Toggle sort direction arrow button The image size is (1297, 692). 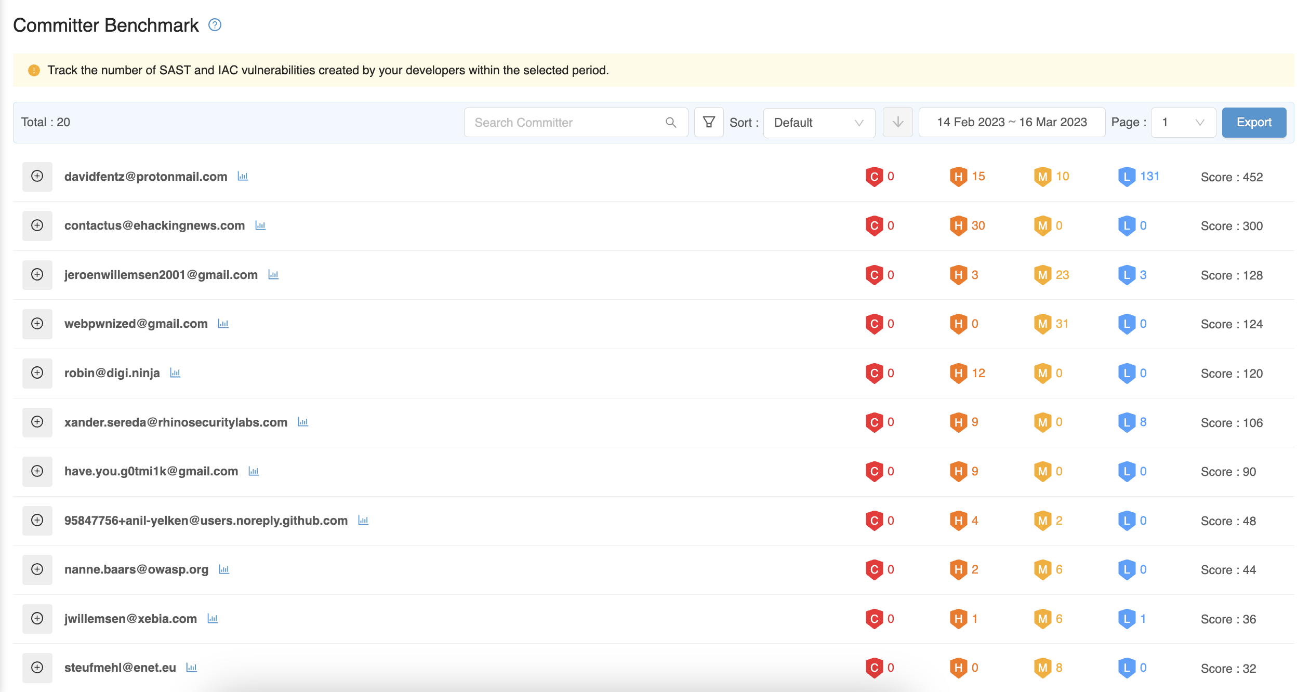(897, 122)
